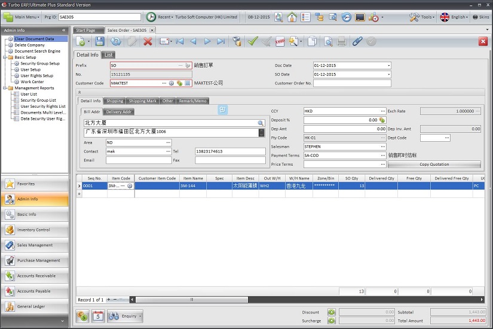
Task: Select Clear Document Data tree item
Action: (x=34, y=39)
